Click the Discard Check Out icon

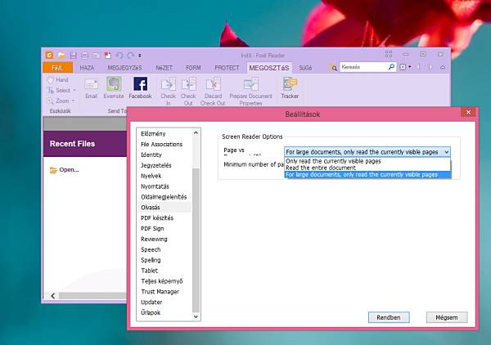coord(213,84)
